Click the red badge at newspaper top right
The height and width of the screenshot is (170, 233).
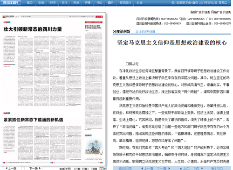(x=99, y=17)
